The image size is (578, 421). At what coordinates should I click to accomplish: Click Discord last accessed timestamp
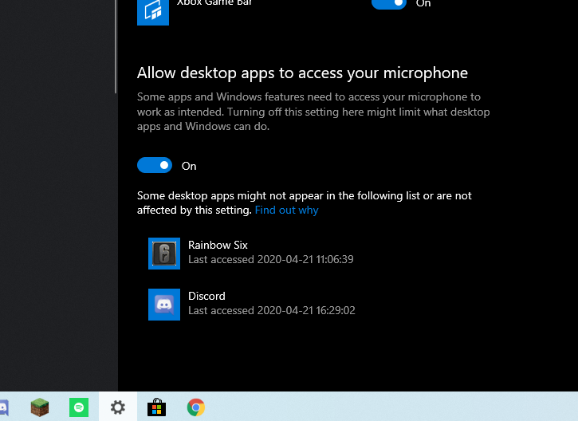pyautogui.click(x=271, y=311)
